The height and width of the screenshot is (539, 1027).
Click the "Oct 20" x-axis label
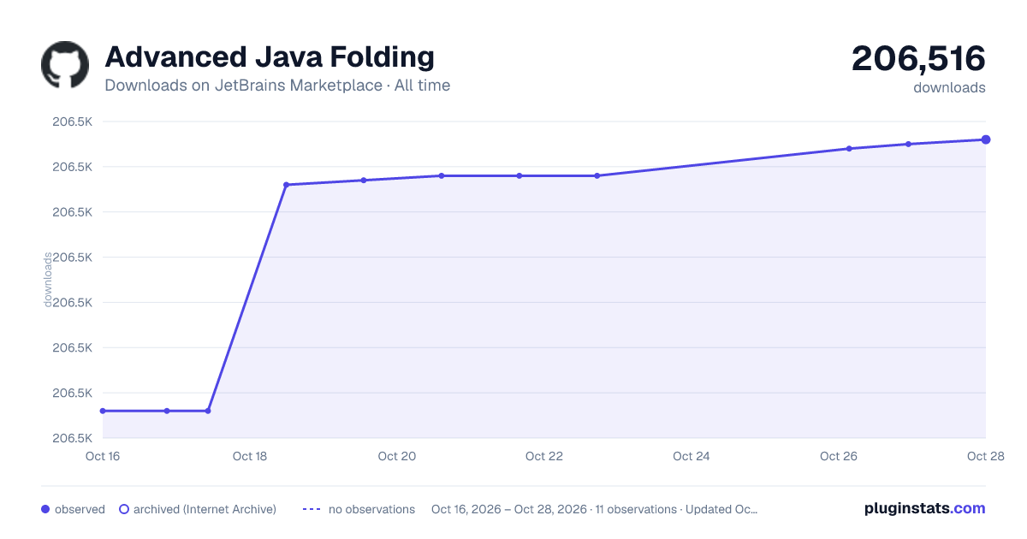pyautogui.click(x=397, y=456)
